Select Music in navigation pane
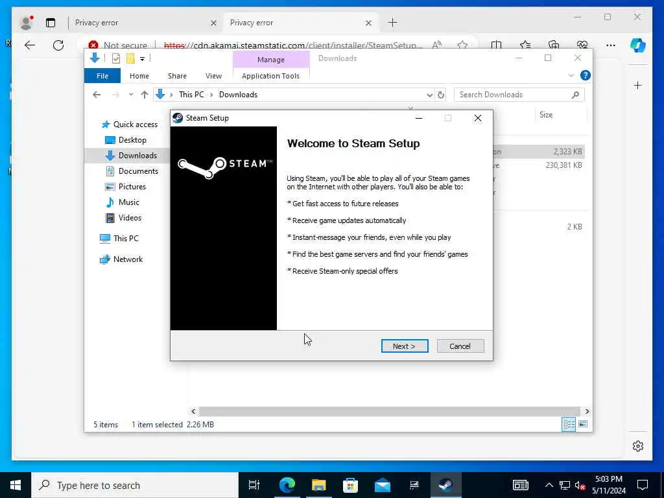The image size is (664, 498). (129, 202)
